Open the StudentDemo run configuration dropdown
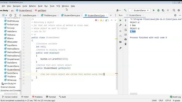 140,10
